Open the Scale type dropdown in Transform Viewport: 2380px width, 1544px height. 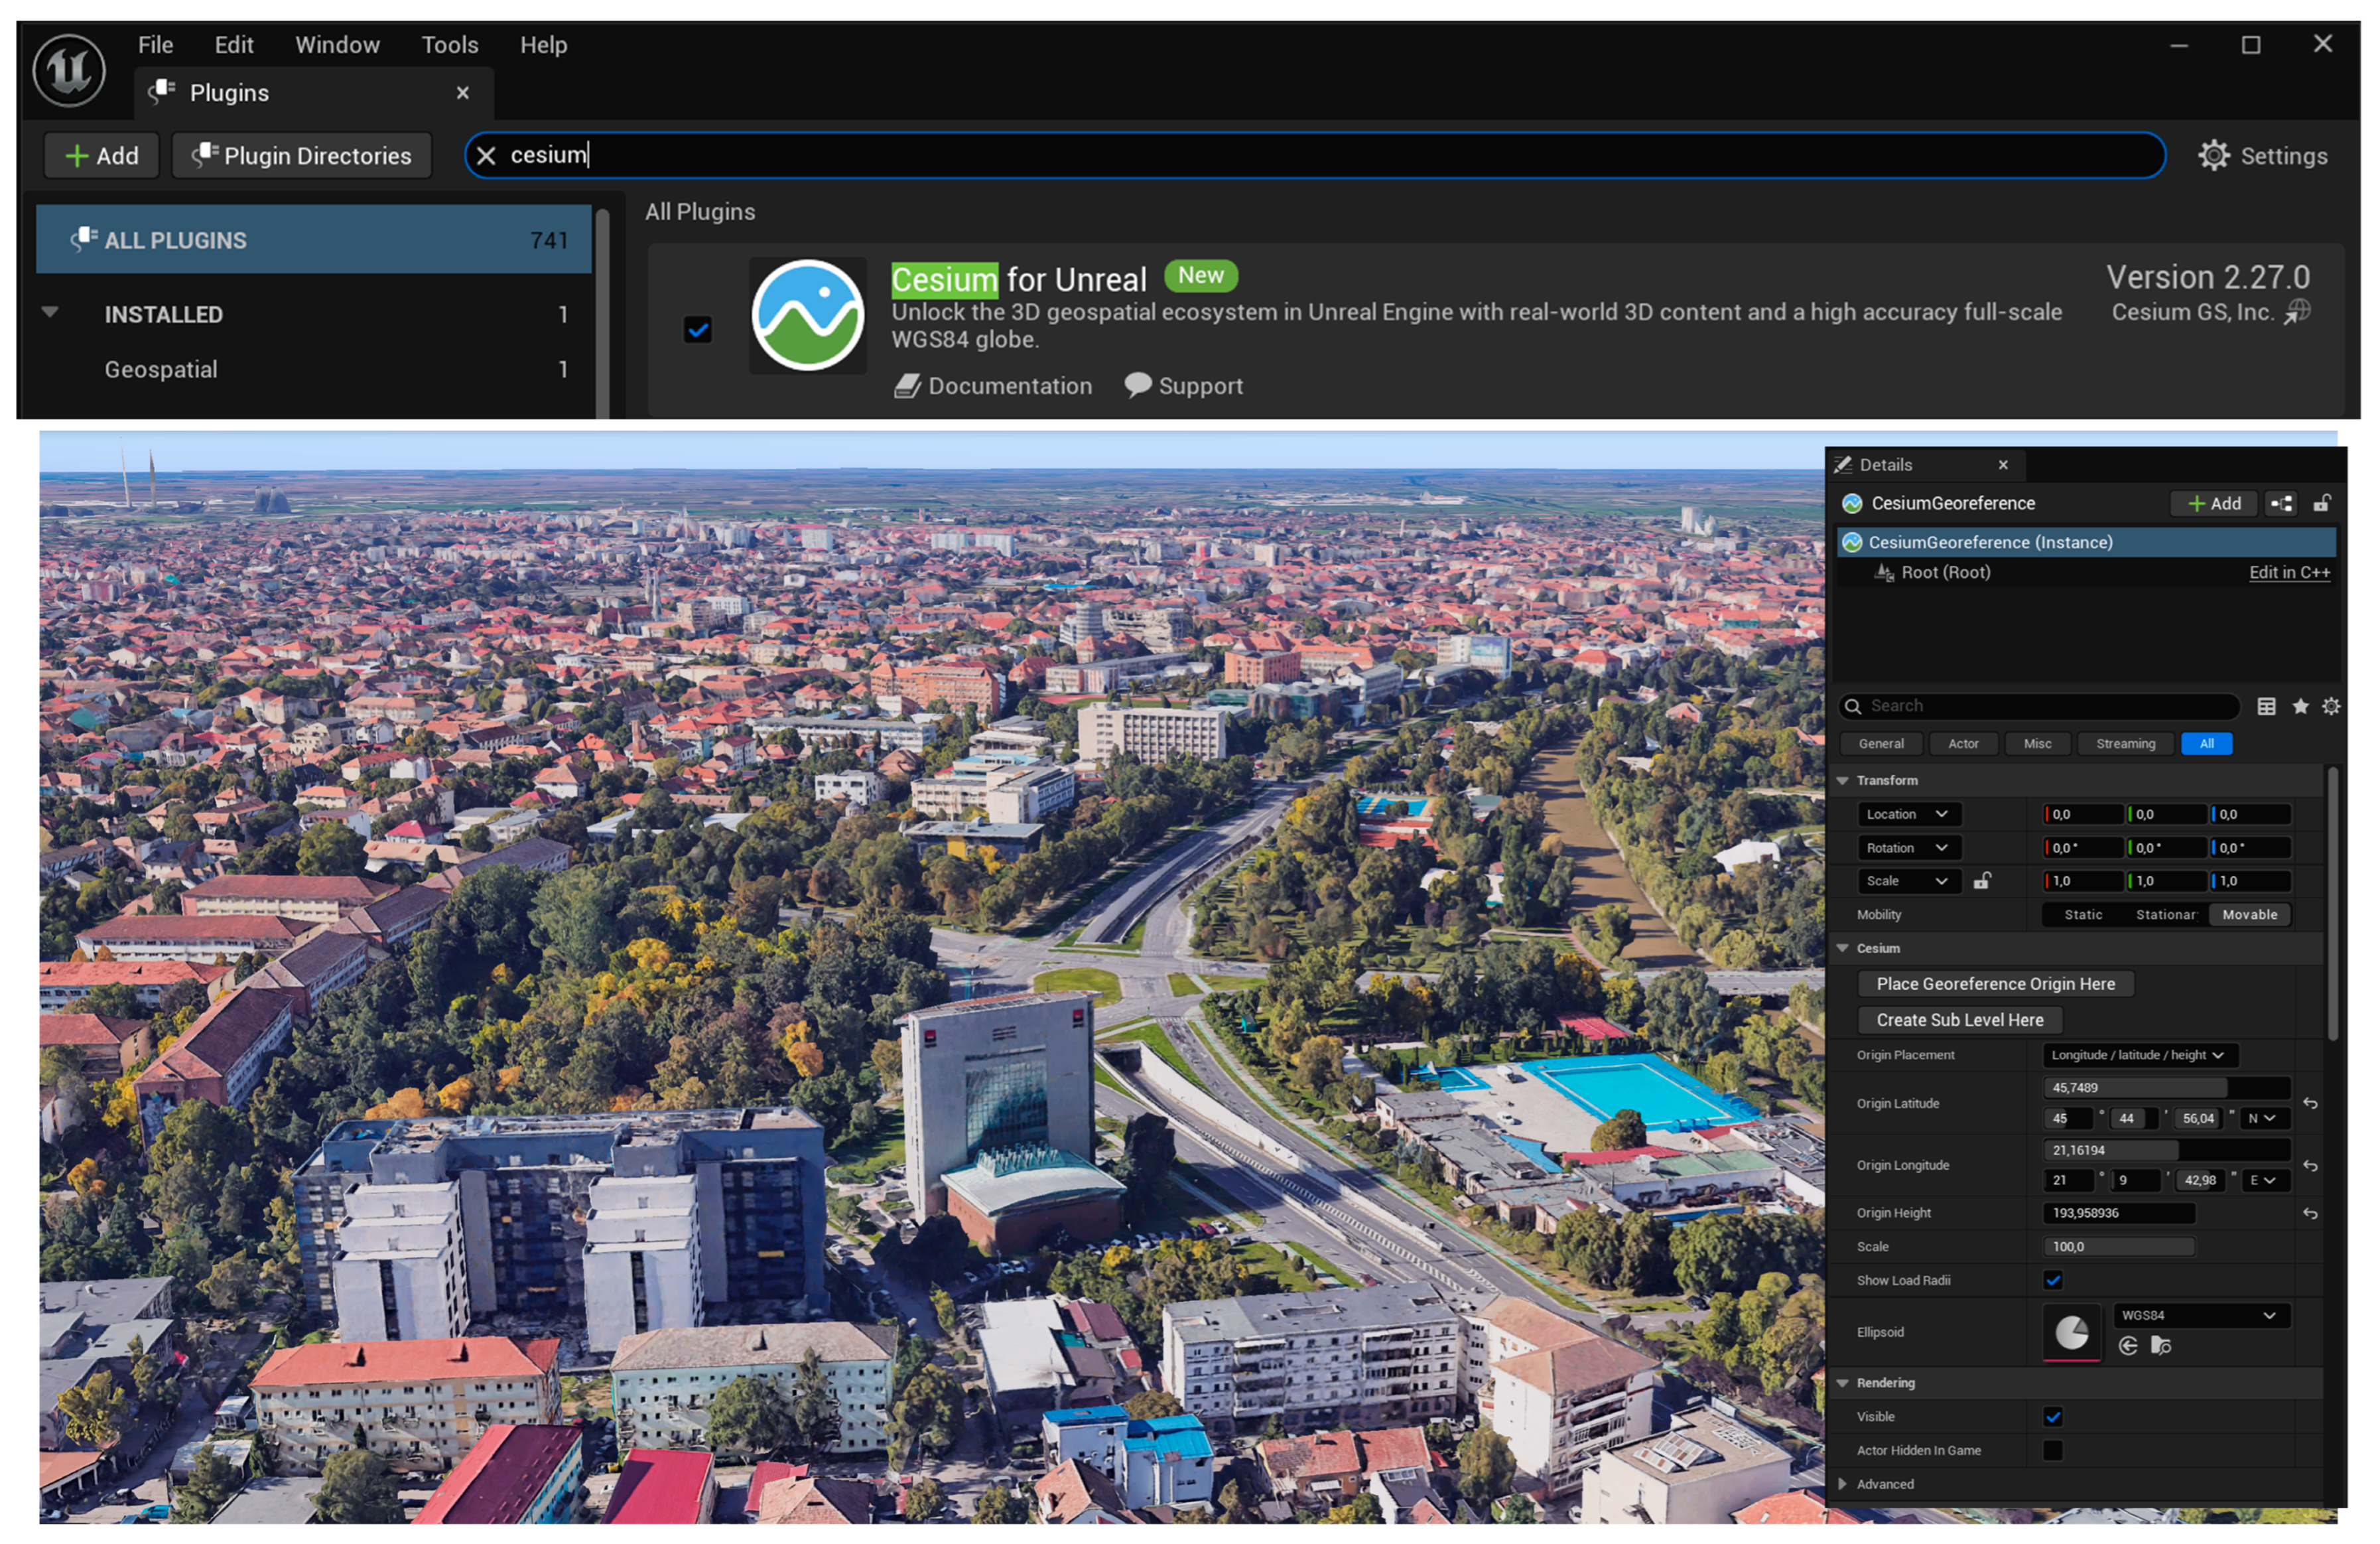pyautogui.click(x=1908, y=880)
